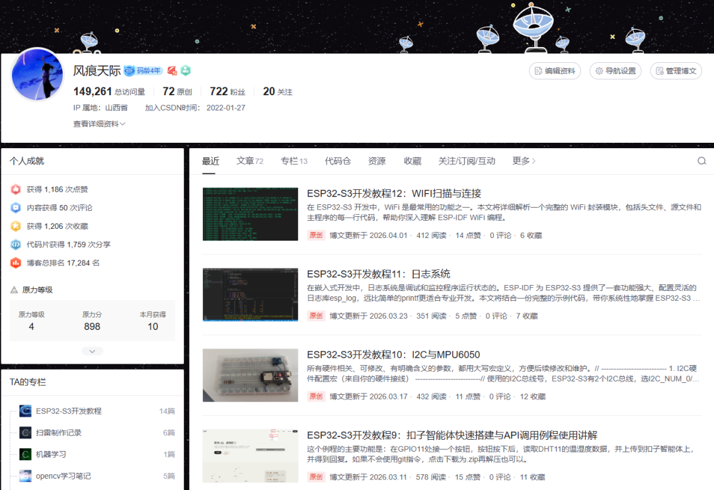Click the 日志系统 article thumbnail
714x490 pixels.
[251, 295]
